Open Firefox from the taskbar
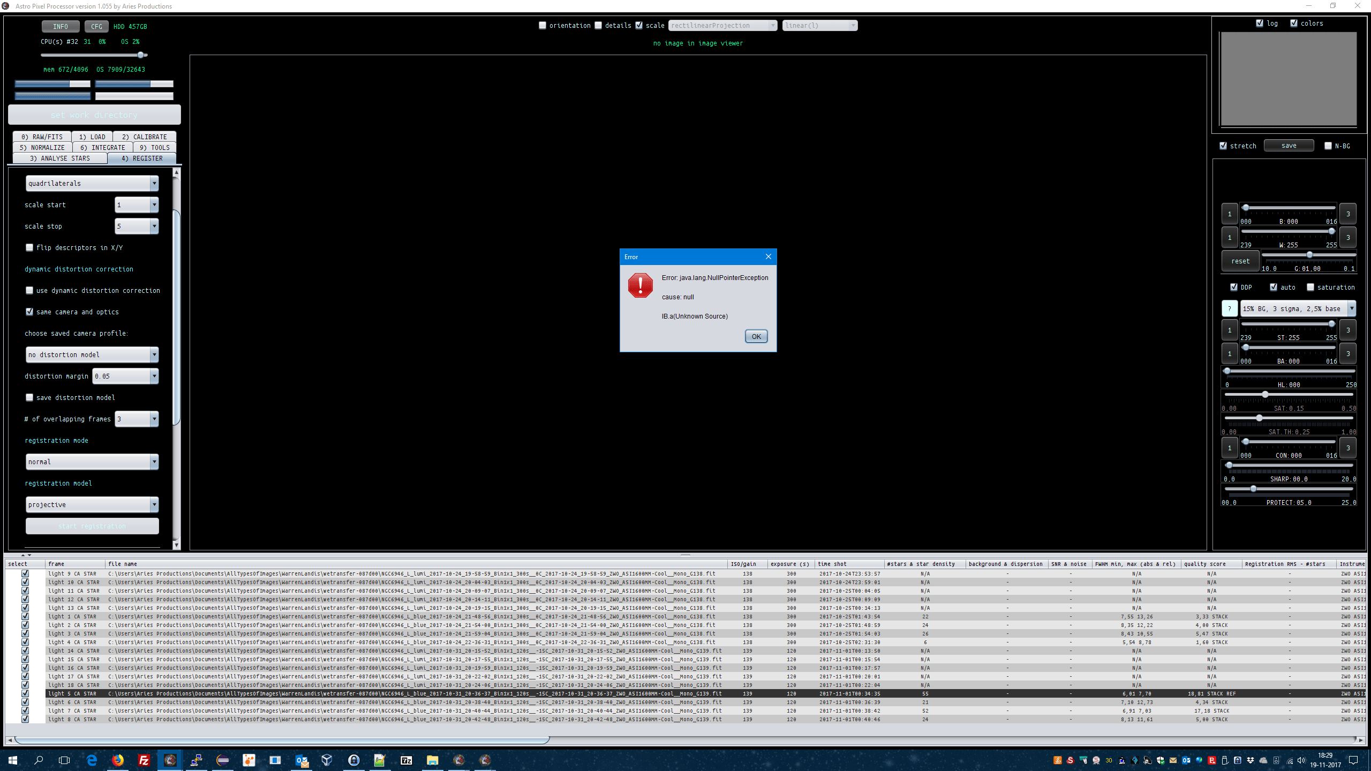 [118, 760]
